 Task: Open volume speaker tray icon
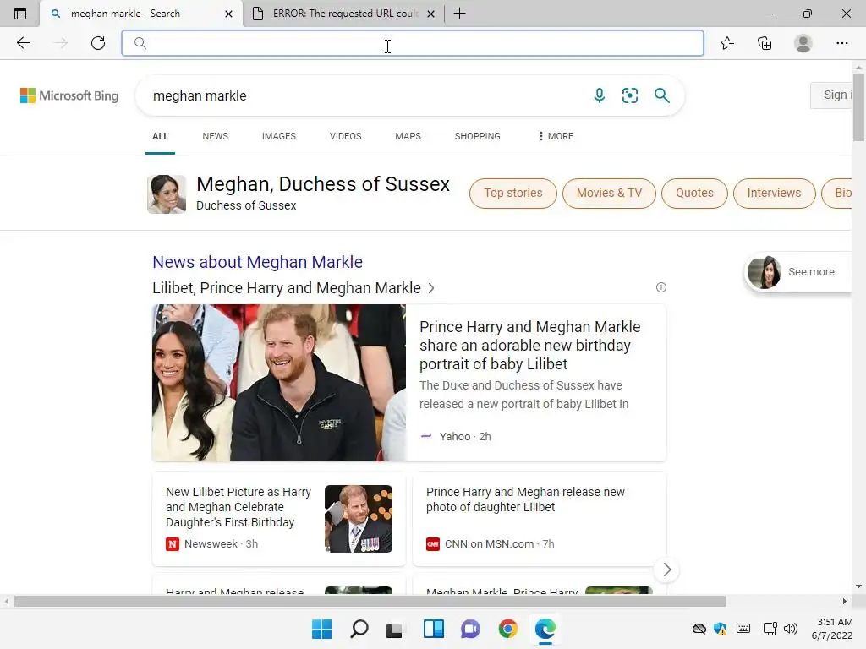pos(791,629)
